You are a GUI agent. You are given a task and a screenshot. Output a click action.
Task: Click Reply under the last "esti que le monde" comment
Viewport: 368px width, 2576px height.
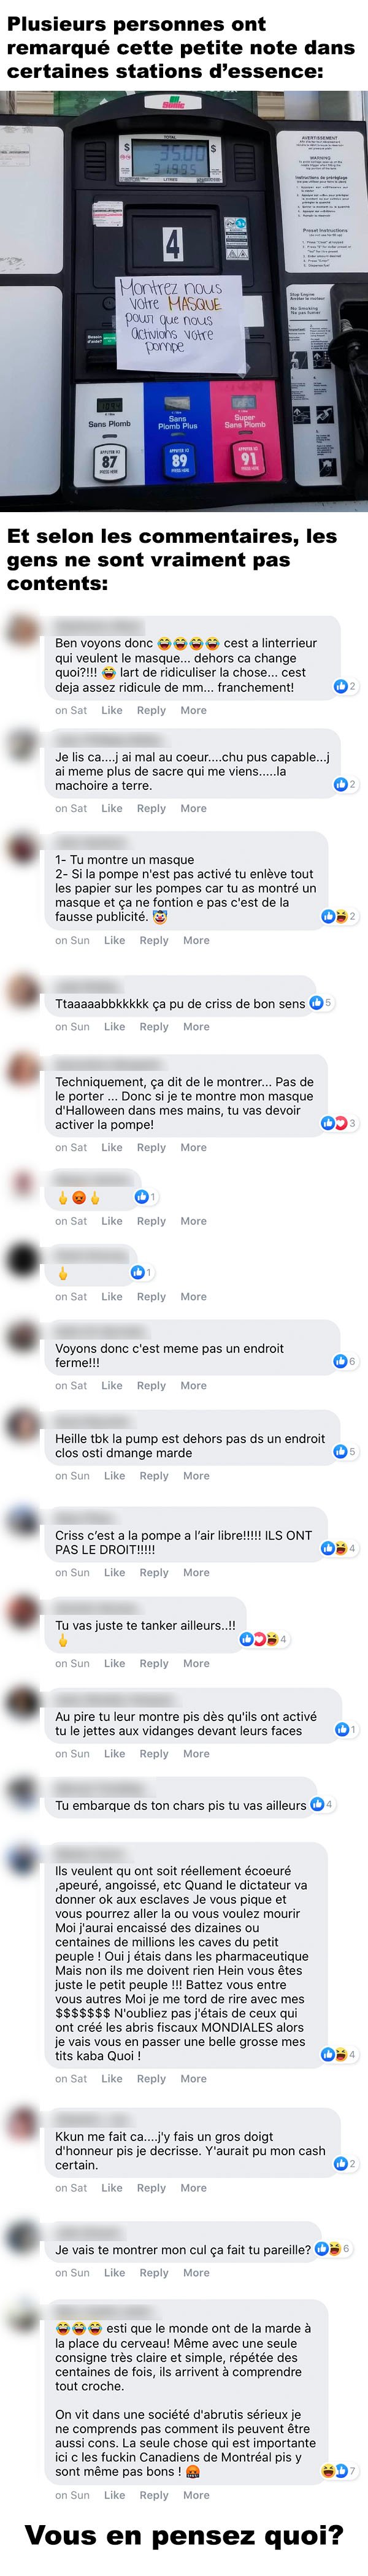pyautogui.click(x=154, y=2495)
